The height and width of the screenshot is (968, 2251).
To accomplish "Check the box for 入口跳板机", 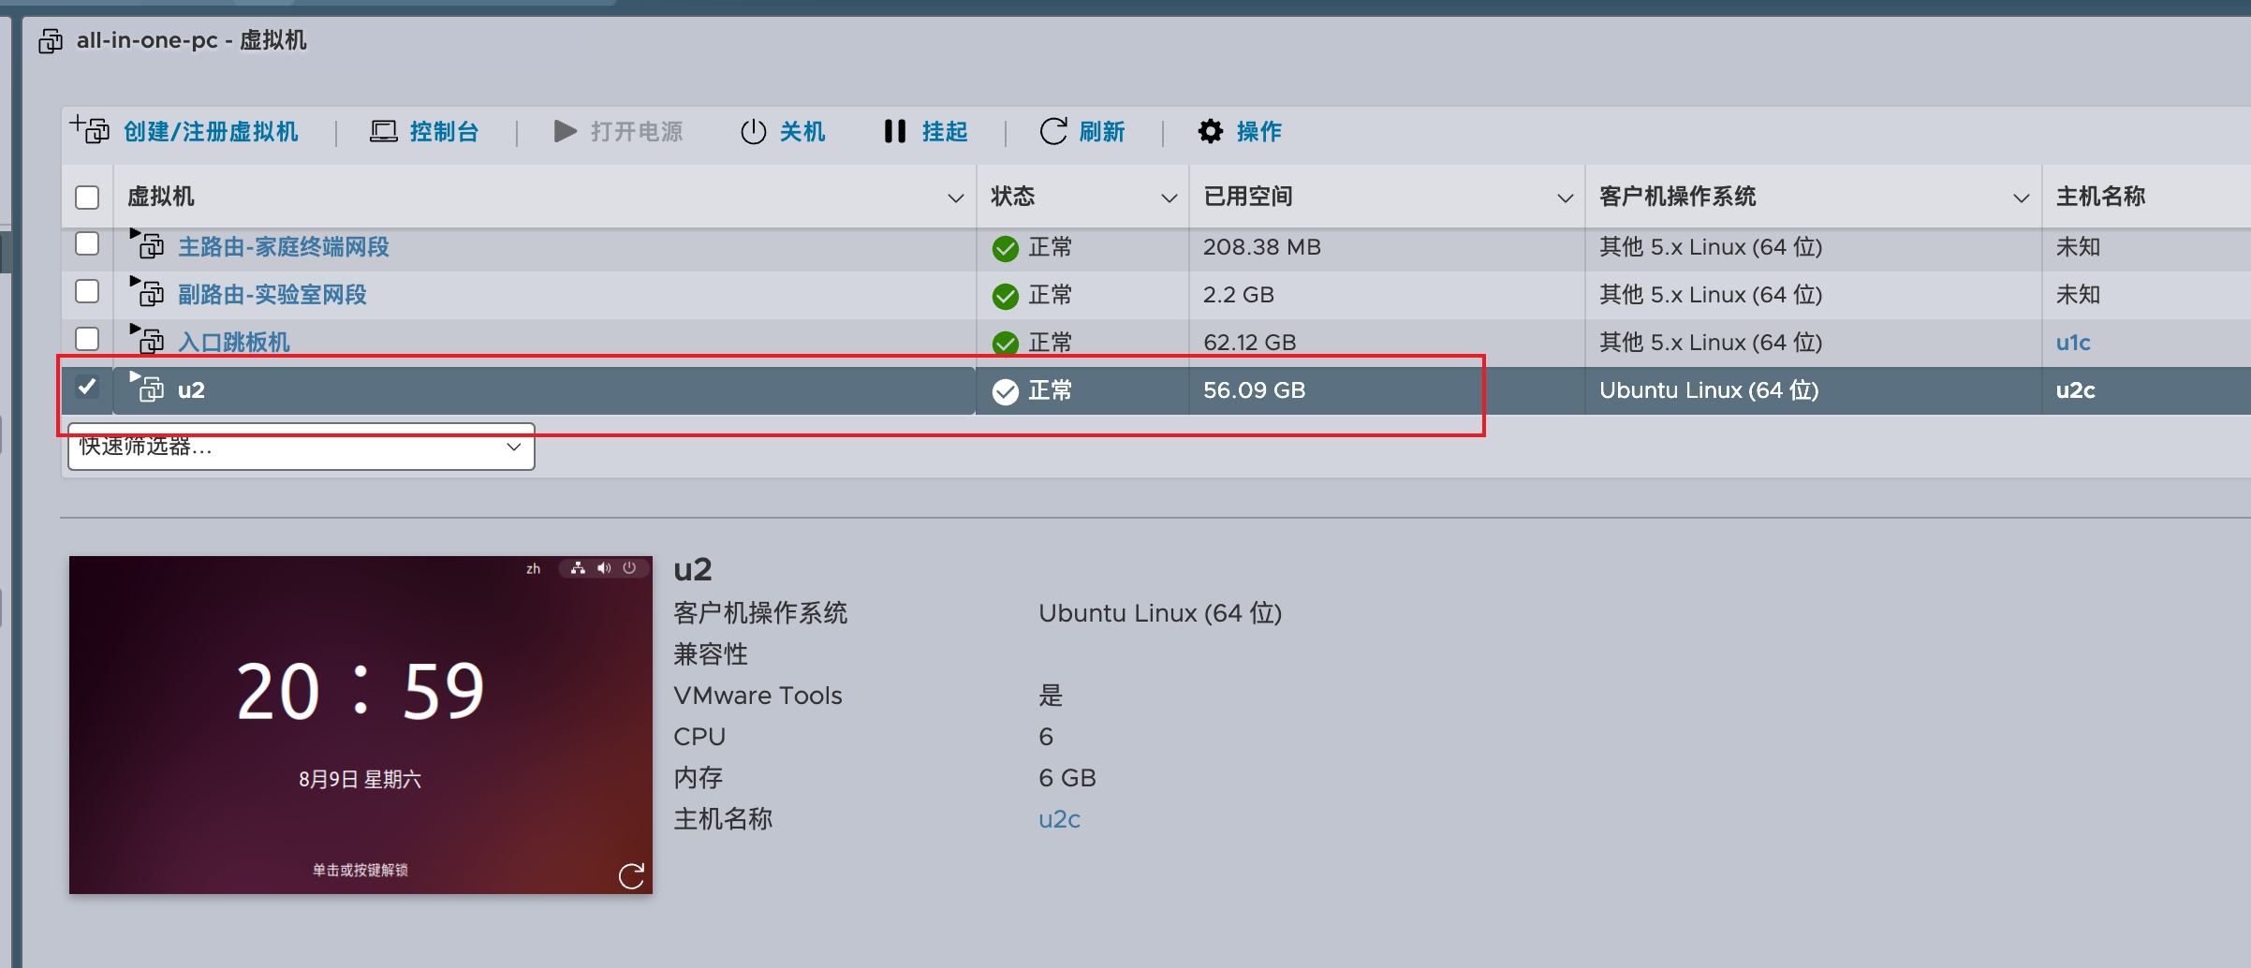I will 87,339.
